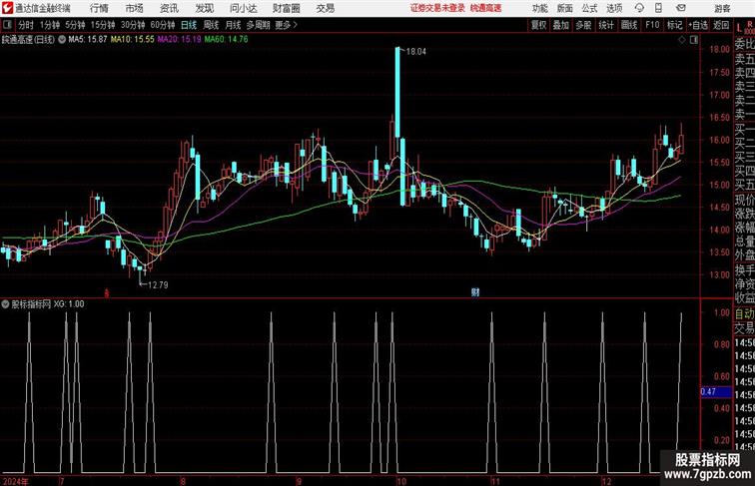Click the 画线 drawing button
755x486 pixels.
[629, 25]
